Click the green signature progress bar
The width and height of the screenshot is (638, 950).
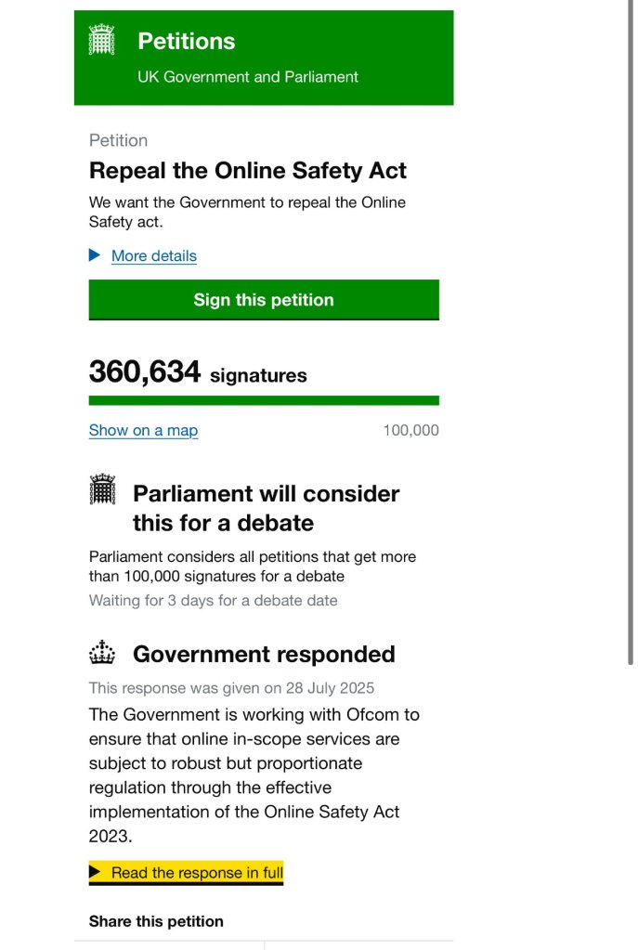pyautogui.click(x=264, y=400)
